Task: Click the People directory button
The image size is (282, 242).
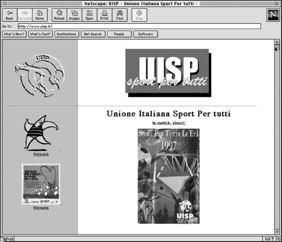Action: 119,34
